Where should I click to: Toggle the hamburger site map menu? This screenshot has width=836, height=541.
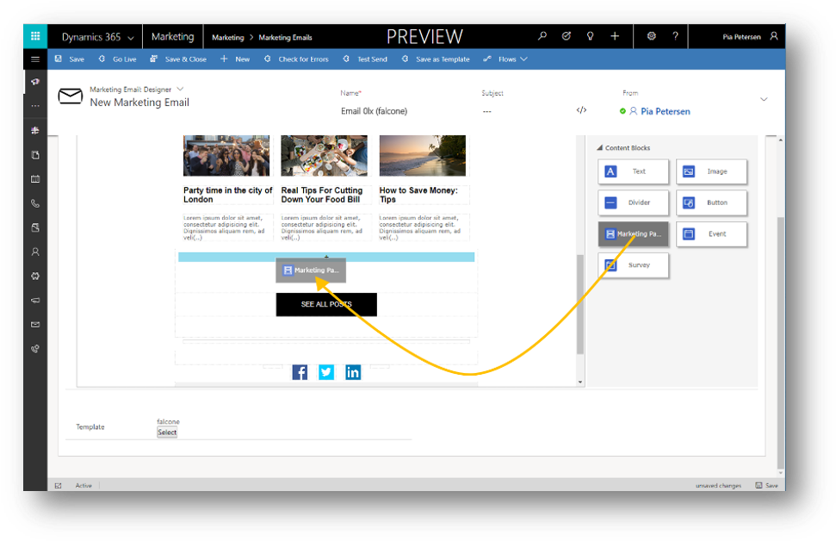point(35,59)
